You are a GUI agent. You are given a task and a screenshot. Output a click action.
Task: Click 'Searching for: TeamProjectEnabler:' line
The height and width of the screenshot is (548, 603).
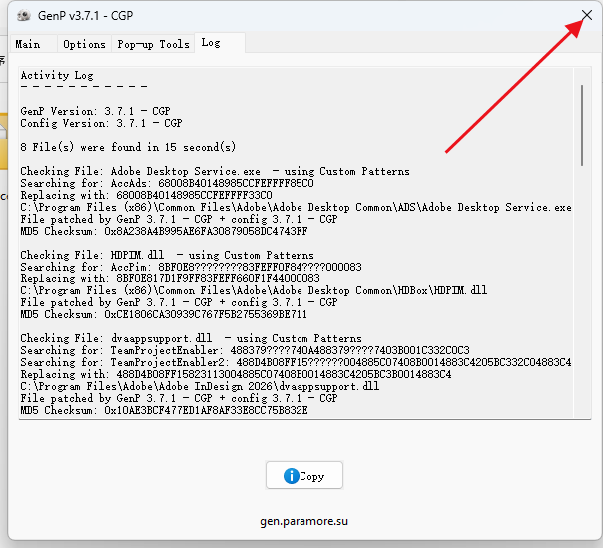(x=245, y=350)
